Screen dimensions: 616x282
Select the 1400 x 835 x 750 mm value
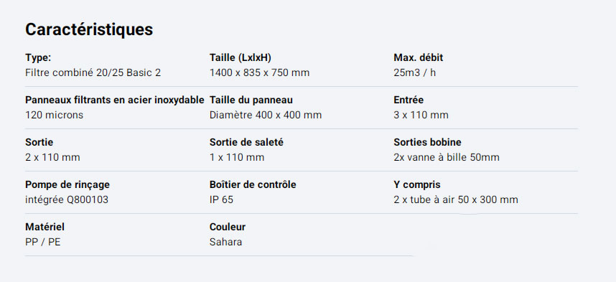click(260, 72)
